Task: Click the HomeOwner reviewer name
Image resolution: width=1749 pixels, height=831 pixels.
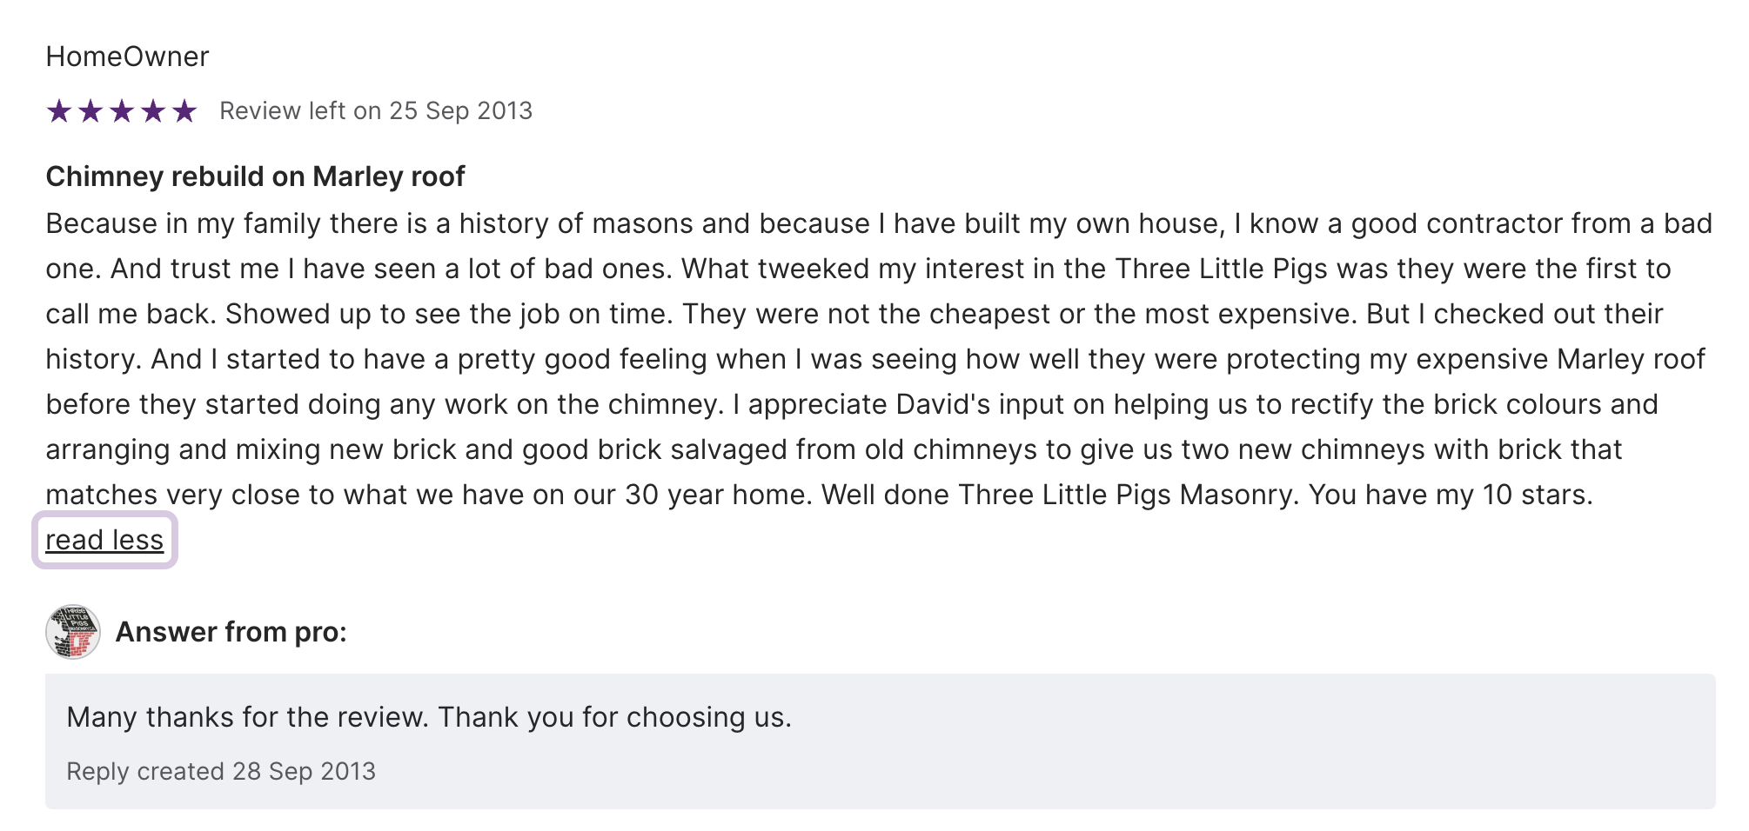Action: point(127,57)
